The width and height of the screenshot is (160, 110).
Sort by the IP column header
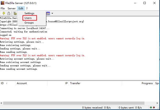(x=58, y=83)
